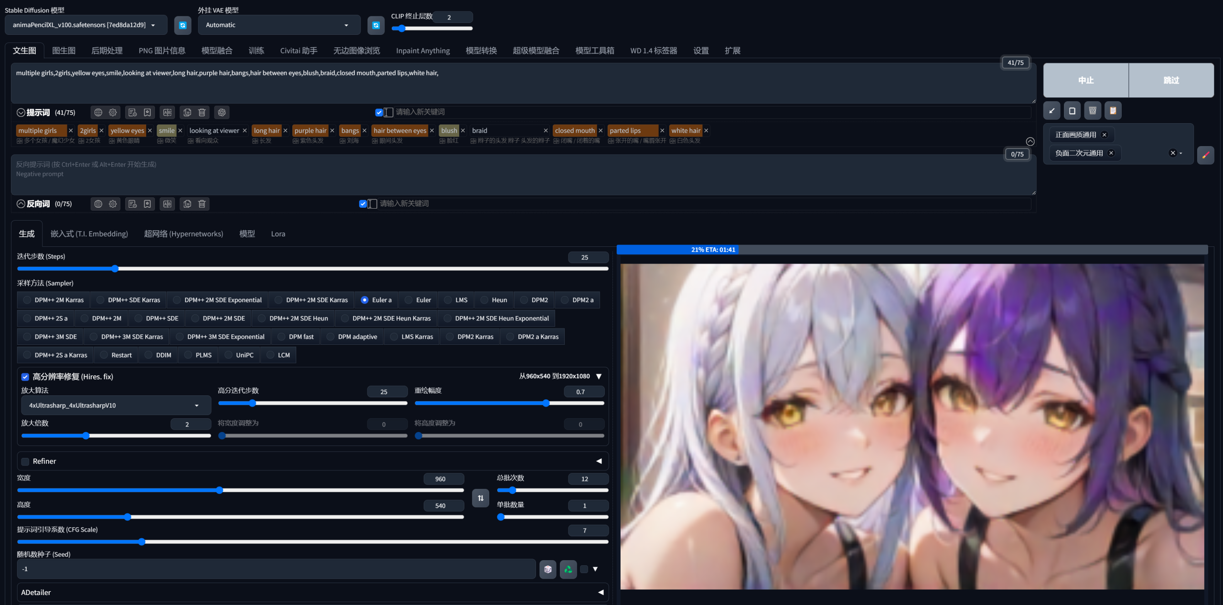1223x605 pixels.
Task: Remove the purple hair tag
Action: tap(333, 130)
